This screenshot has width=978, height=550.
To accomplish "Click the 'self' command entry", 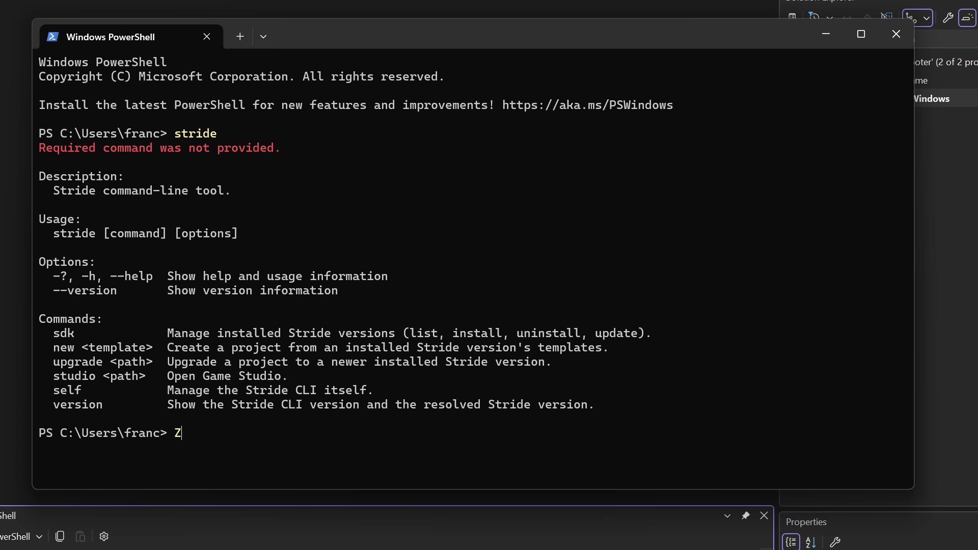I will coord(67,390).
